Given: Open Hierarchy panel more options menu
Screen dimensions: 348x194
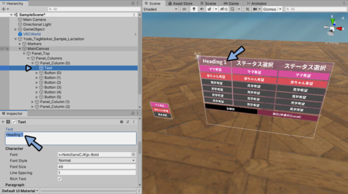Looking at the screenshot, I should (x=138, y=3).
